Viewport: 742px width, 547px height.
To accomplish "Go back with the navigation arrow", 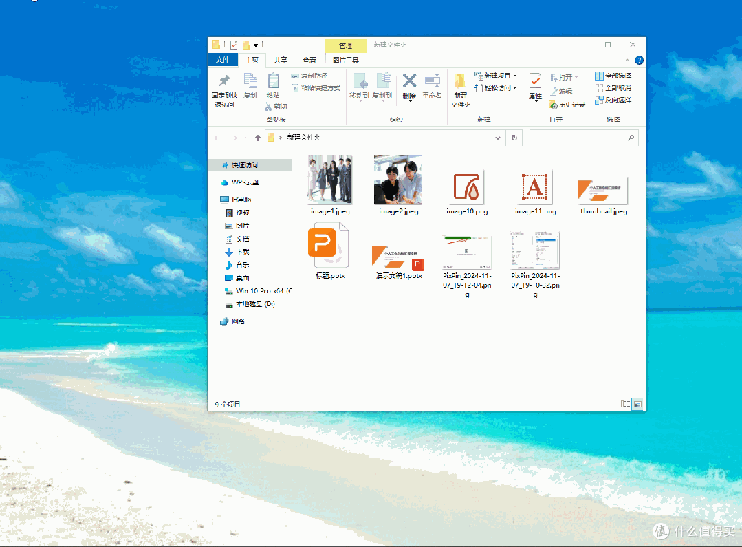I will [x=218, y=138].
